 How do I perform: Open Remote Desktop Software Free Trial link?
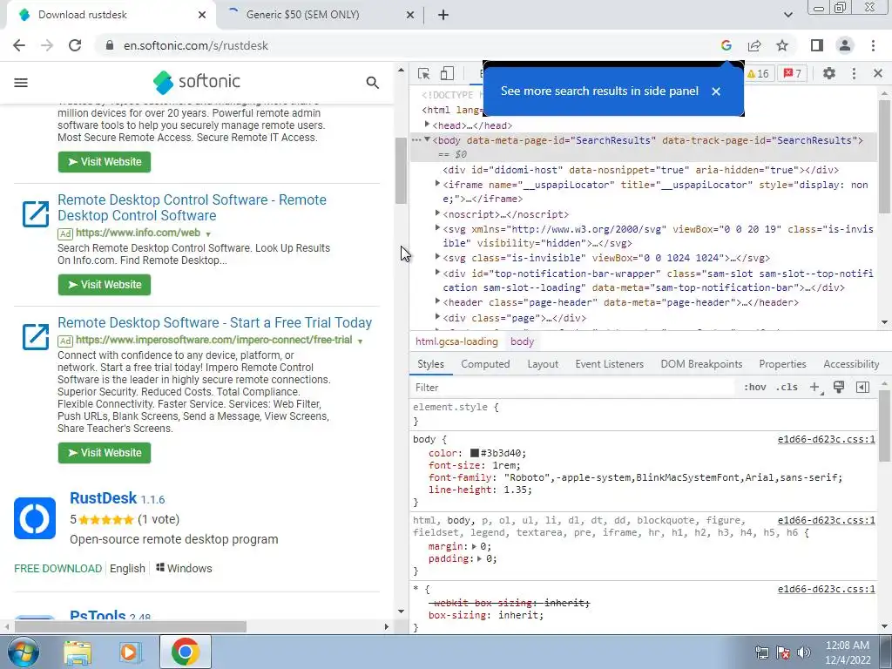coord(214,322)
